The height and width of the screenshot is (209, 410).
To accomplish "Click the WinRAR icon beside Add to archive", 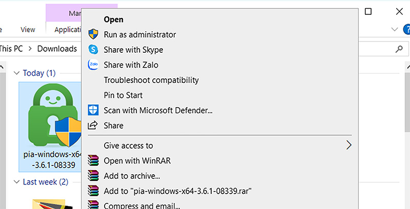I will pyautogui.click(x=93, y=176).
